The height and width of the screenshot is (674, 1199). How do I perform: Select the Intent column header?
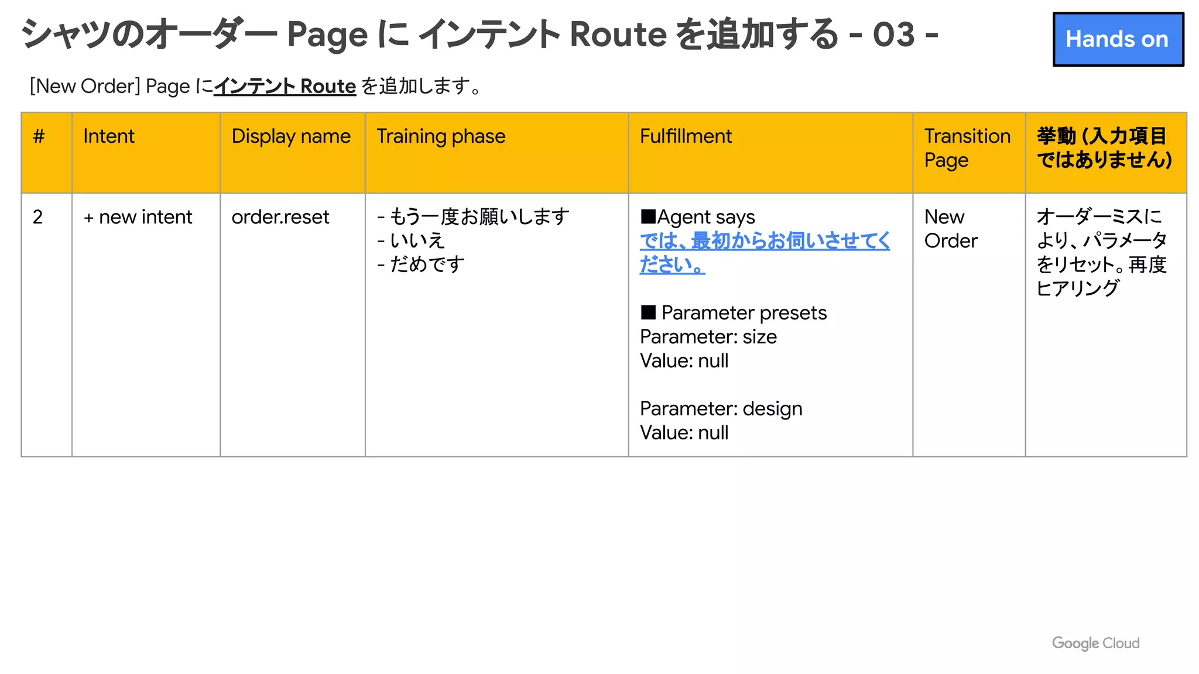(146, 153)
